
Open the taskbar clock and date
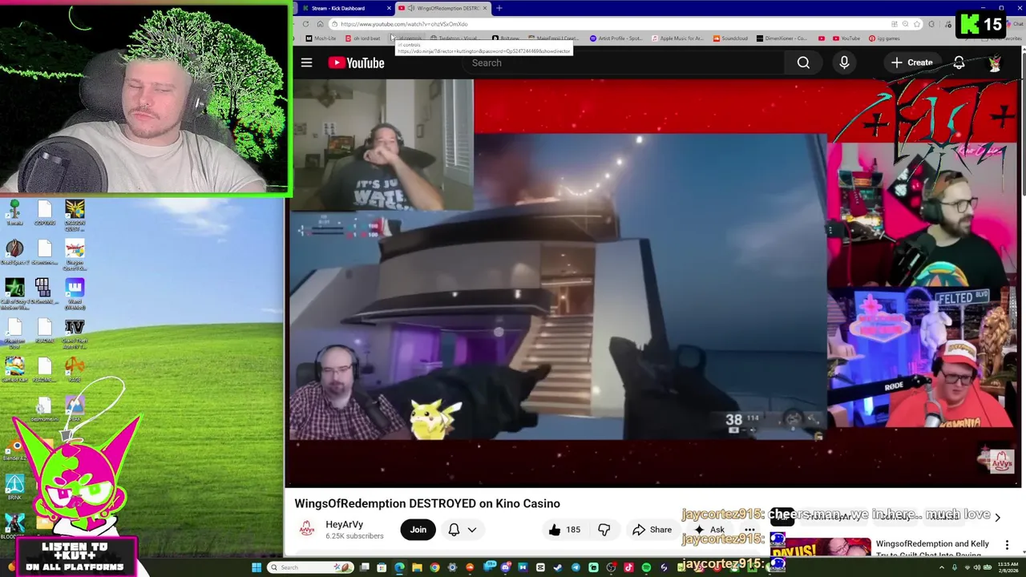tap(1006, 567)
